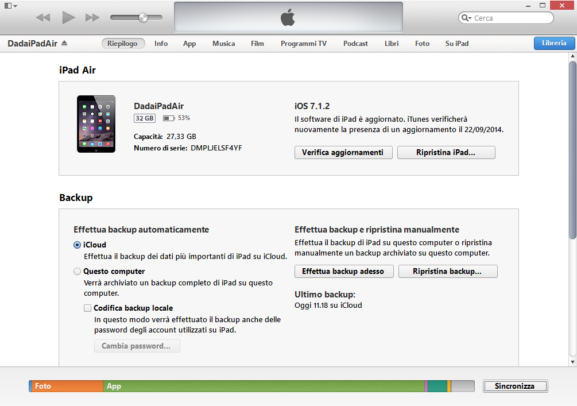Click the 32 GB capacity badge

click(145, 118)
